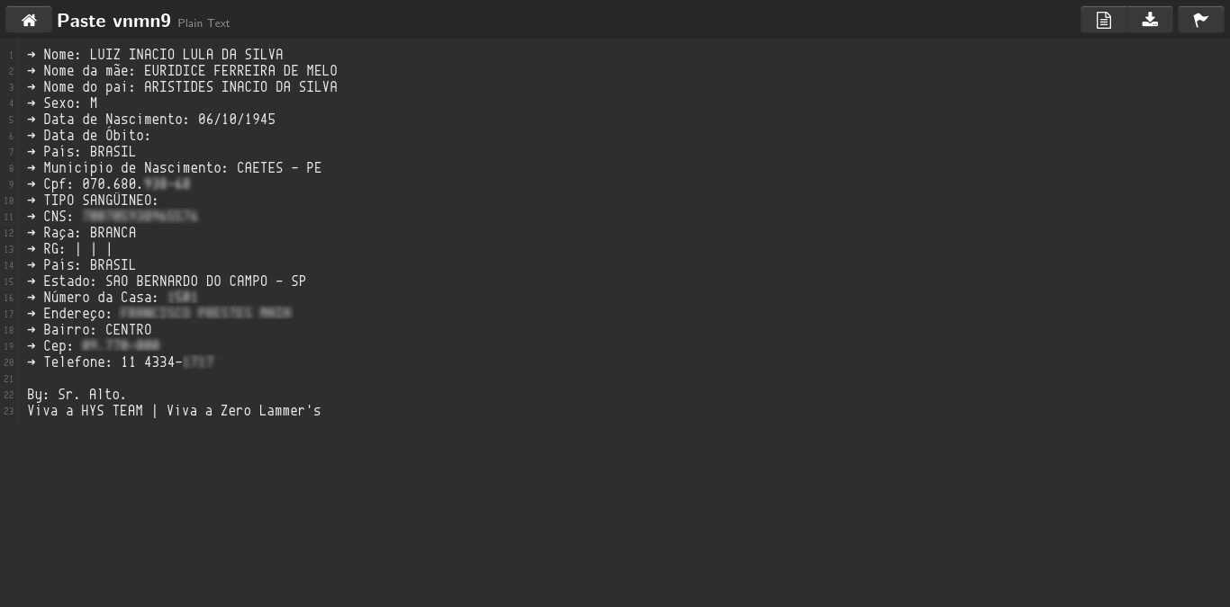Viewport: 1230px width, 607px height.
Task: Click the 'Viva a HYS TEAM' footer line
Action: (x=174, y=411)
